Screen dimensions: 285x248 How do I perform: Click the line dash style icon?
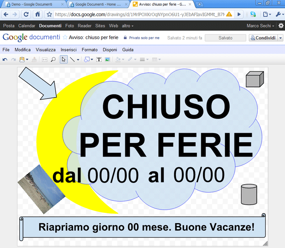pos(154,59)
